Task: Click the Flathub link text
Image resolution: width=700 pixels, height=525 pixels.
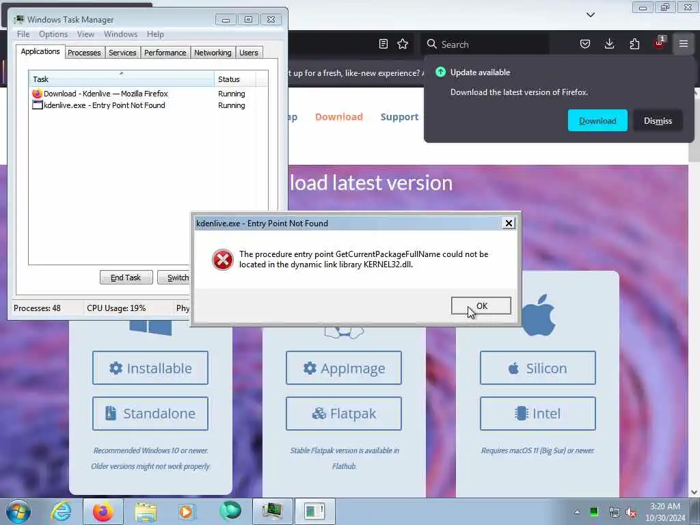Action: click(x=345, y=466)
